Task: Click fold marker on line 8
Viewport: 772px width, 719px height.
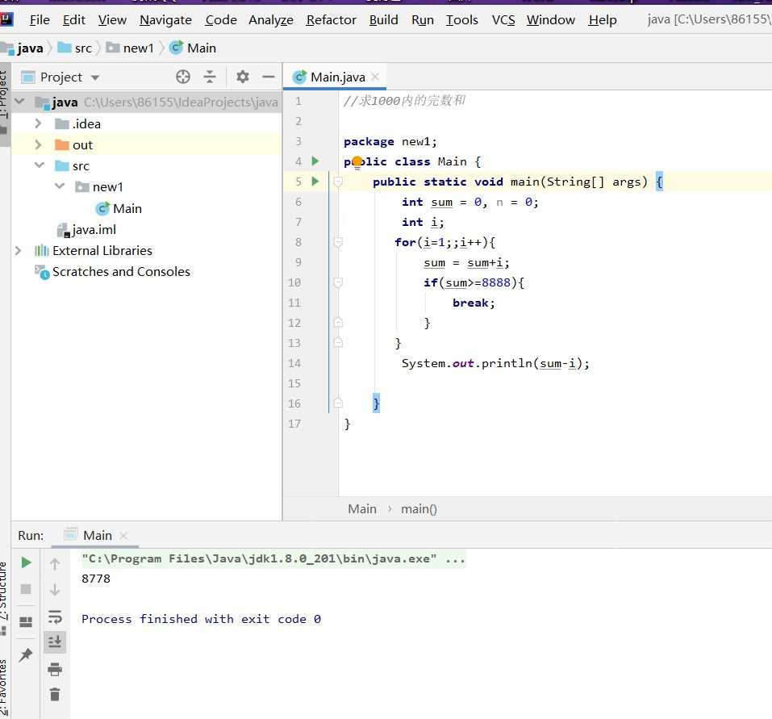Action: pyautogui.click(x=338, y=242)
